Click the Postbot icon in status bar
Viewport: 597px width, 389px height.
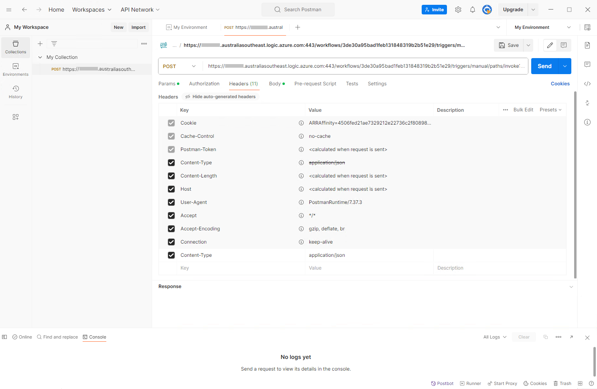pos(442,383)
